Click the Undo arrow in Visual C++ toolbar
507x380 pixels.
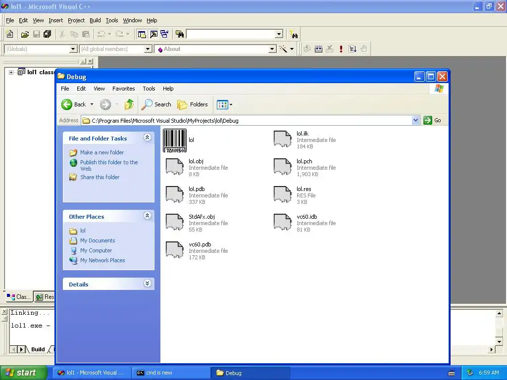tap(101, 34)
